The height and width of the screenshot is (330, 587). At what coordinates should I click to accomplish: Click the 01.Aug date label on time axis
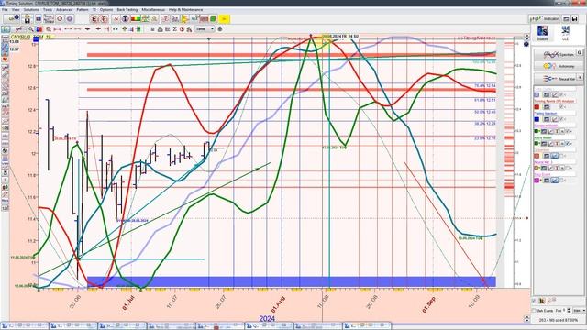[x=278, y=304]
